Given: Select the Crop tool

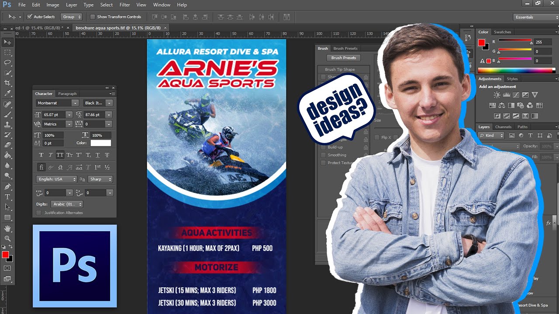Looking at the screenshot, I should tap(7, 83).
